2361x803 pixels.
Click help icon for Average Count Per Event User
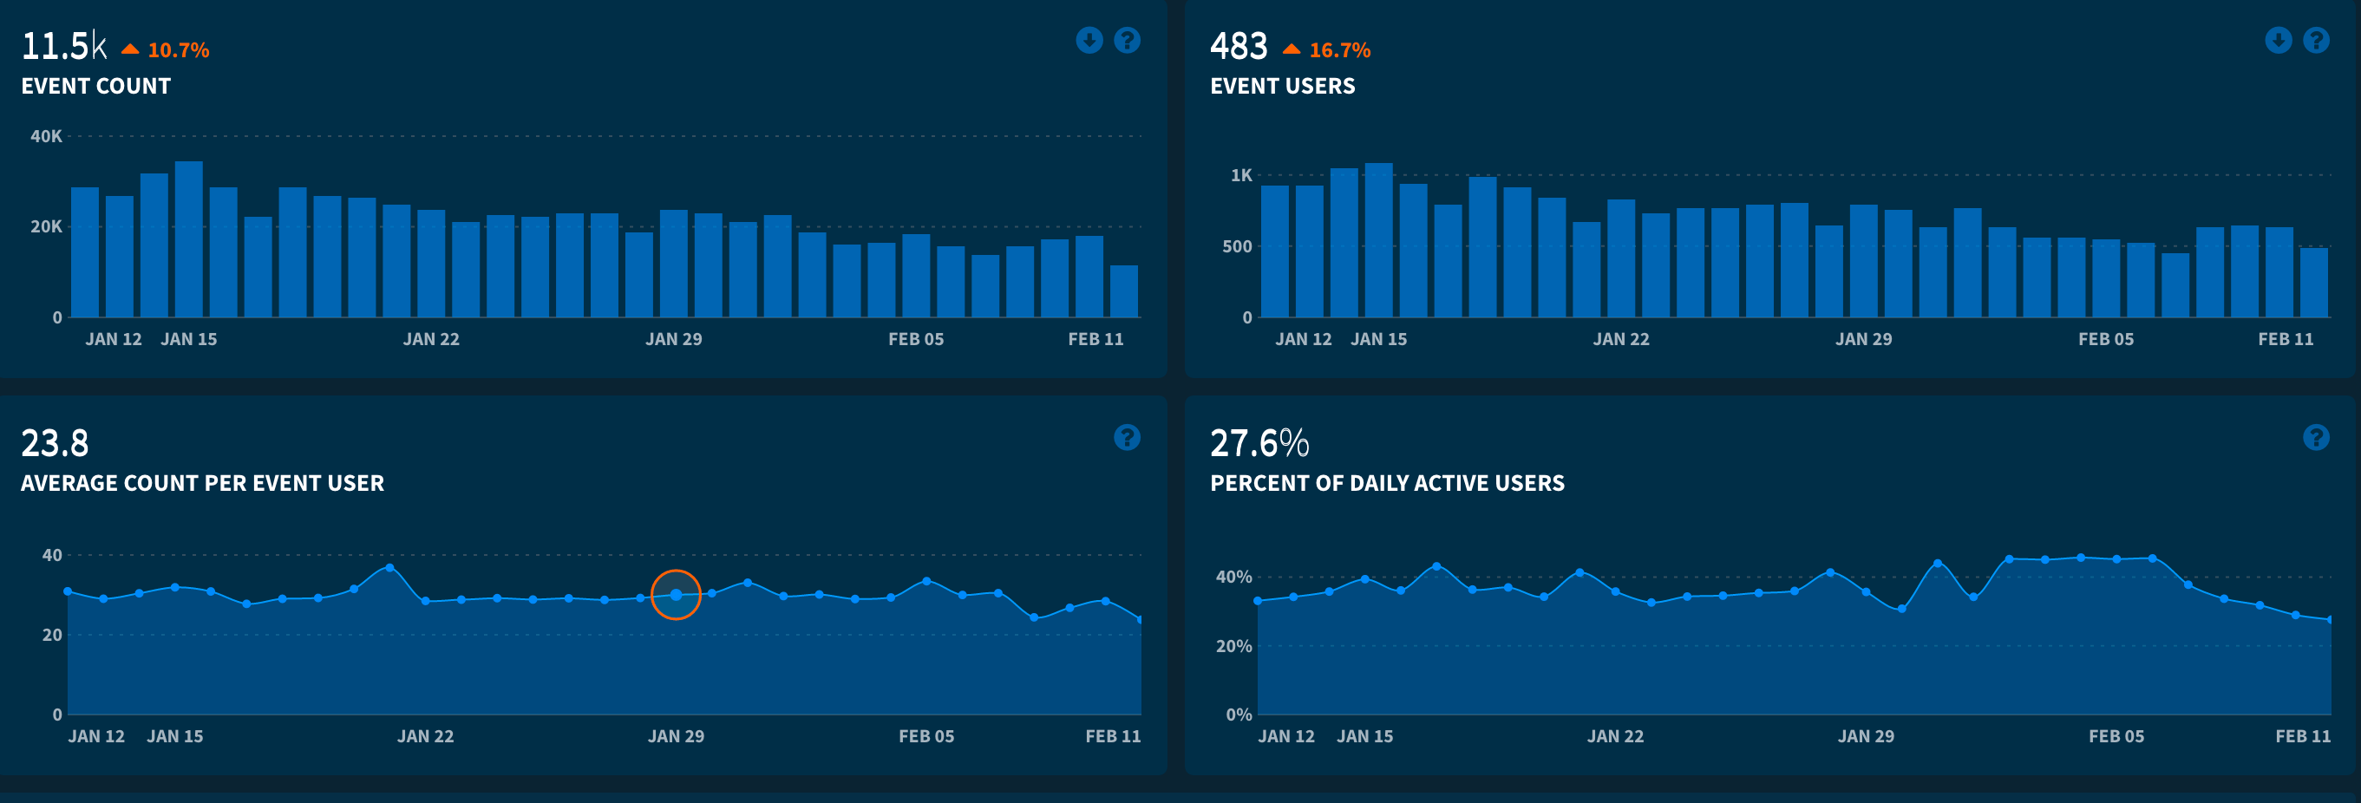tap(1127, 437)
